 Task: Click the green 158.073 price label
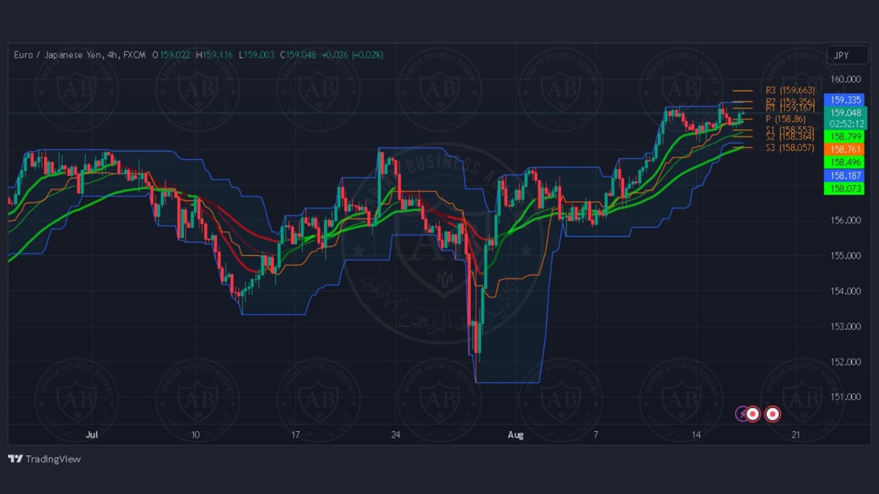[845, 188]
